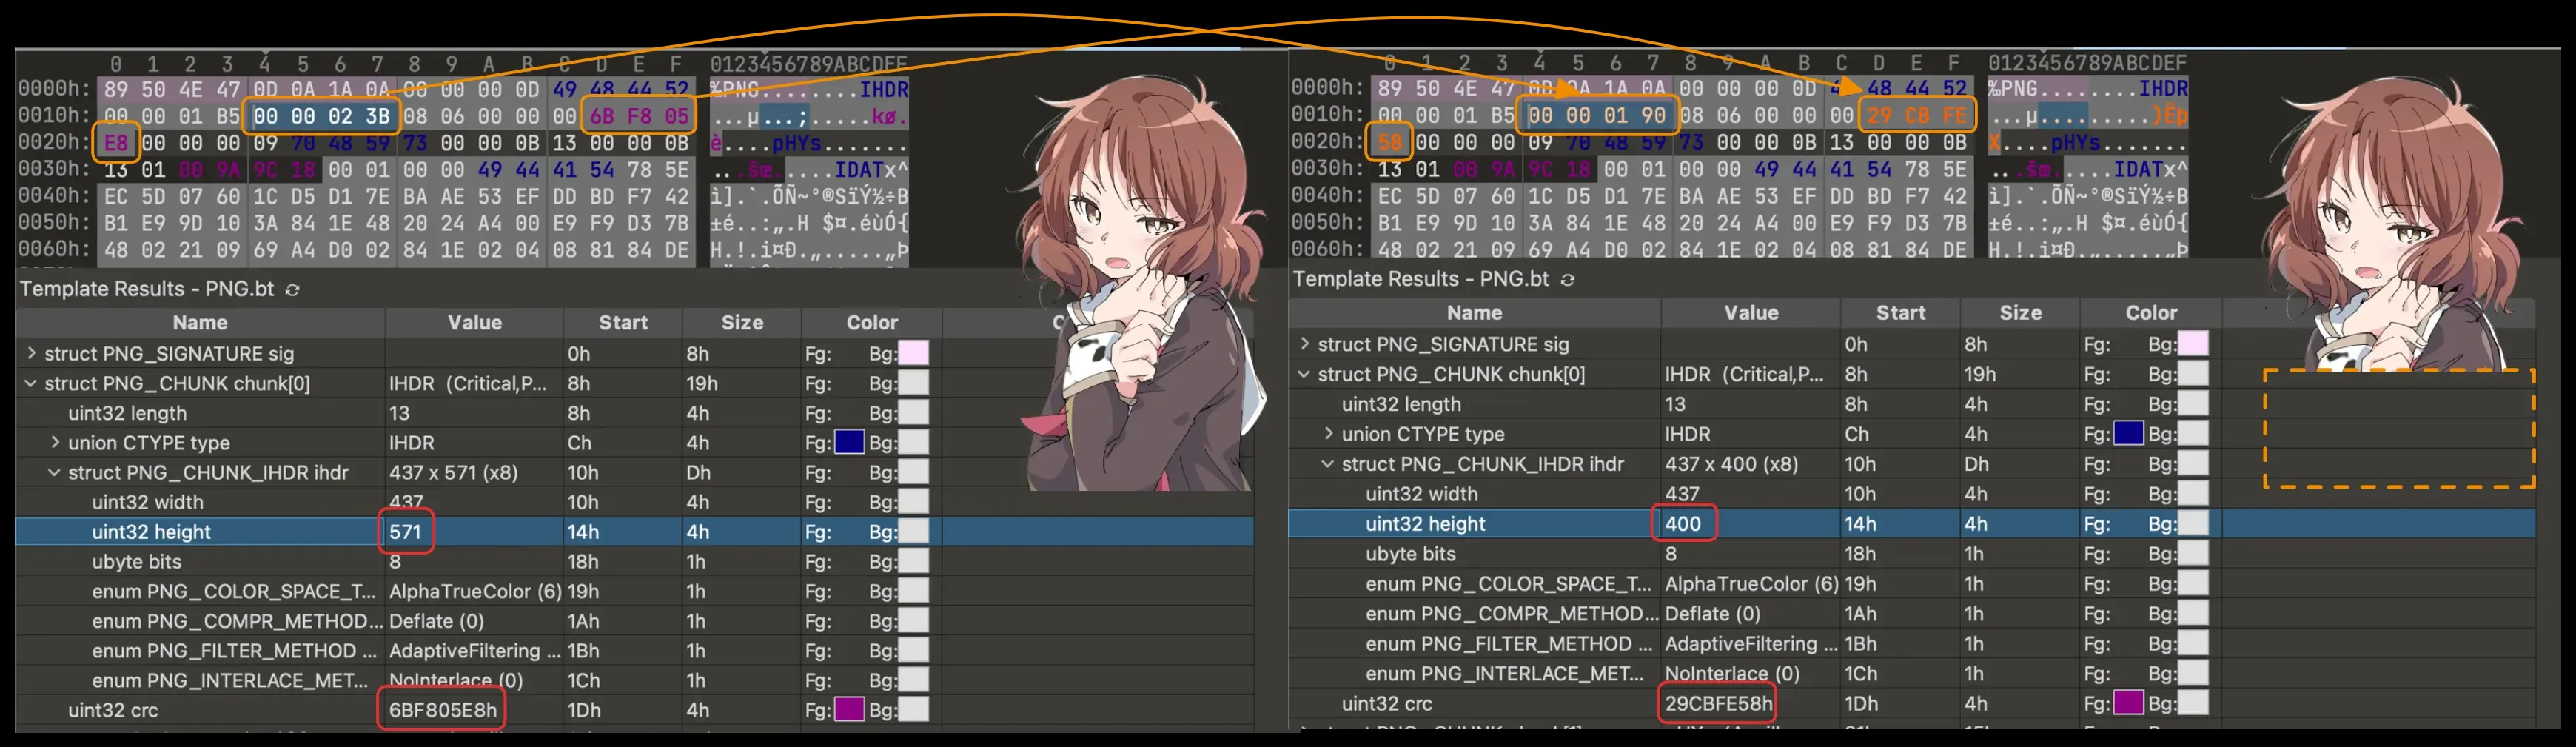Collapse struct PNG_CHUNK_IHDR ihdr in right panel

(x=1328, y=464)
